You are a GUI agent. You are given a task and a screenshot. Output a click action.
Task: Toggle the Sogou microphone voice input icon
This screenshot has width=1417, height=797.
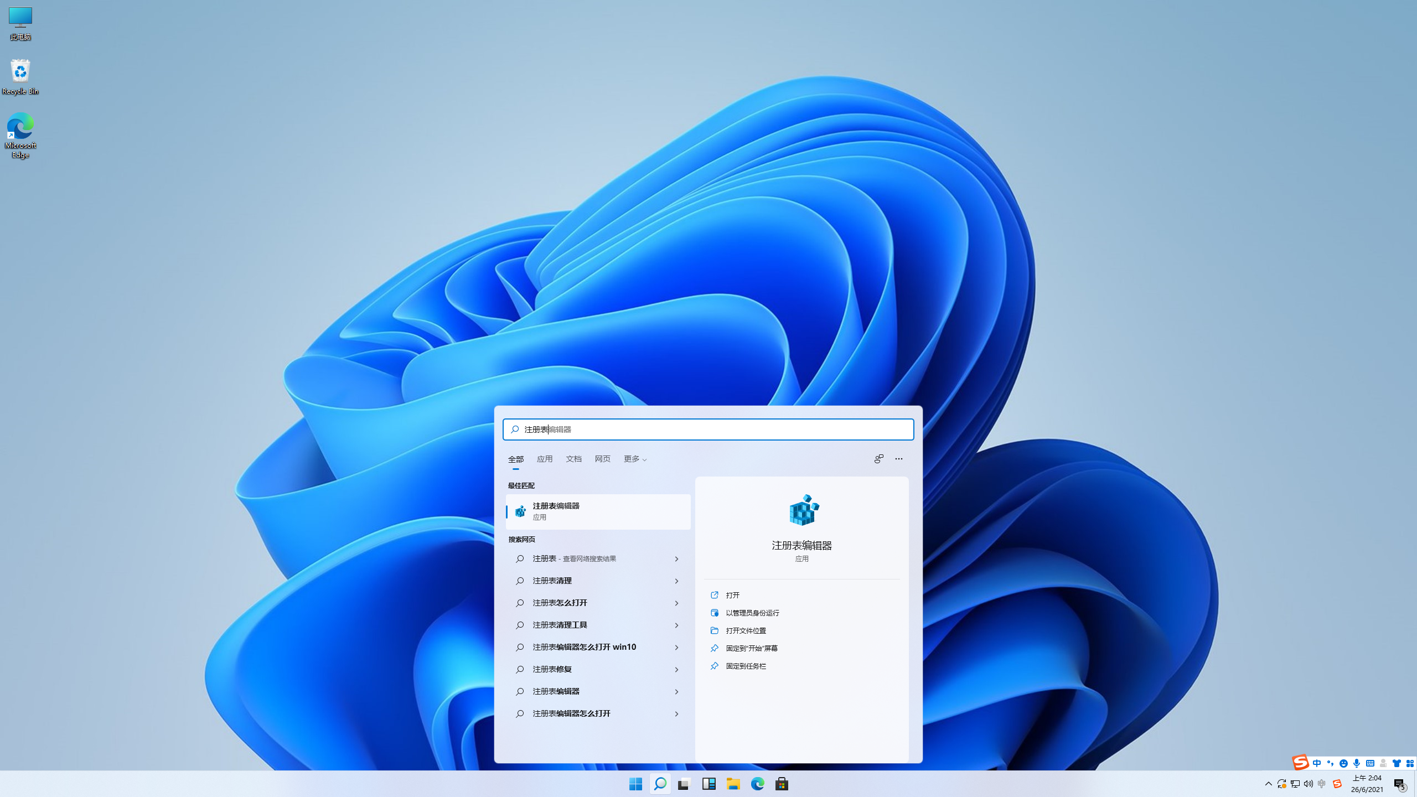tap(1356, 763)
